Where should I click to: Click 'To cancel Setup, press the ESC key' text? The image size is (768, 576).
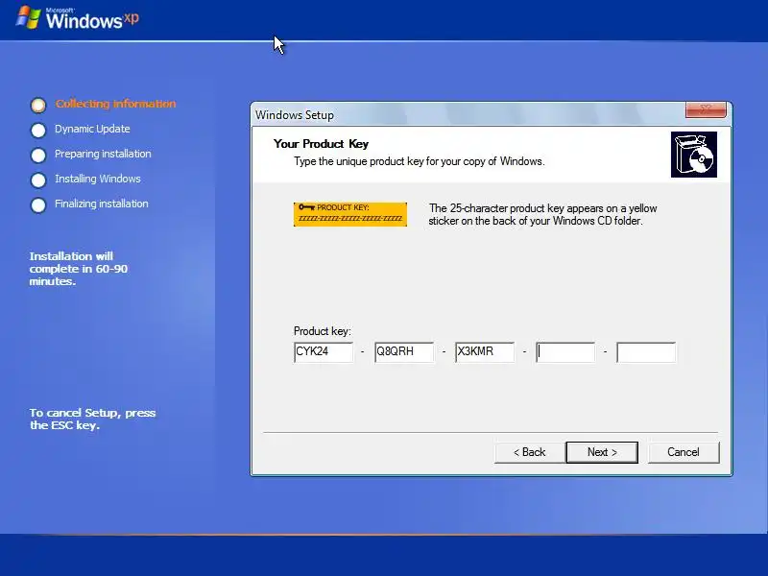92,419
